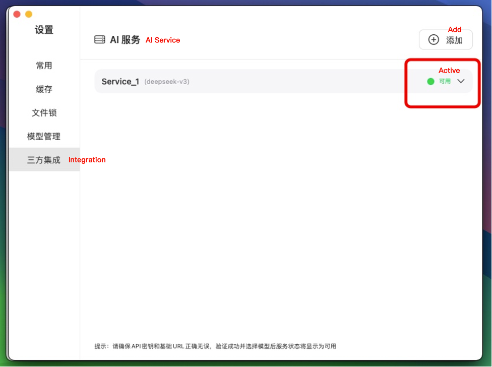Click the Service_1 service name

[x=120, y=82]
